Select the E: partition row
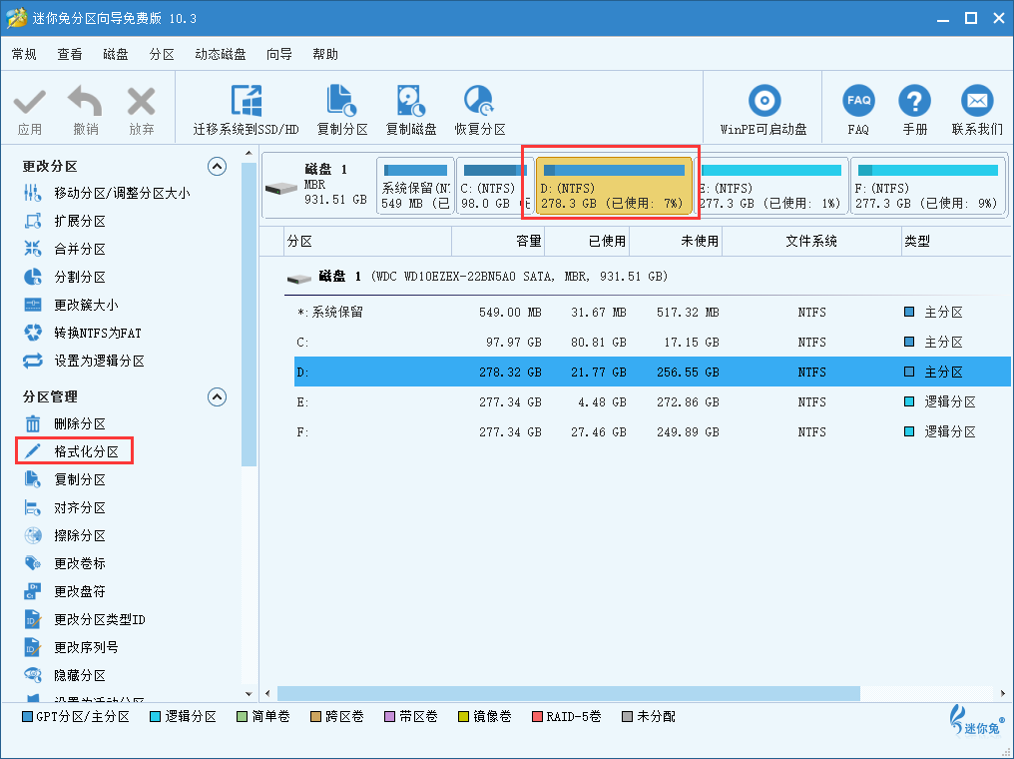The width and height of the screenshot is (1014, 759). point(652,401)
